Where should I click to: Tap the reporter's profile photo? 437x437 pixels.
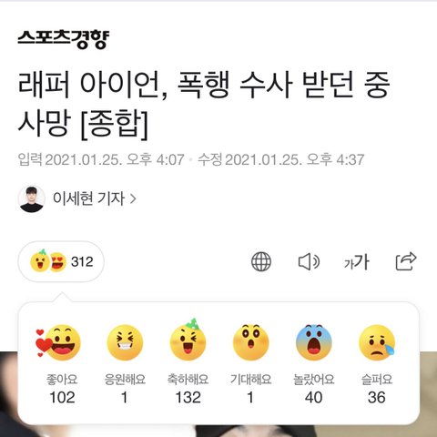[x=32, y=198]
